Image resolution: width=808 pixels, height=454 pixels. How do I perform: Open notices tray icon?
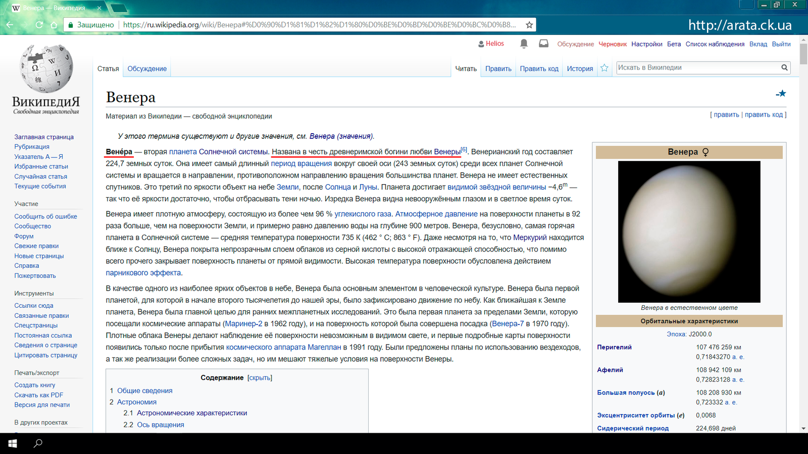[543, 44]
